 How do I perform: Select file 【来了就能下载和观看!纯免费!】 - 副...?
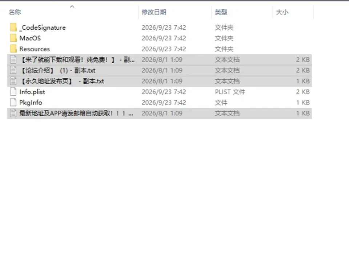point(77,59)
